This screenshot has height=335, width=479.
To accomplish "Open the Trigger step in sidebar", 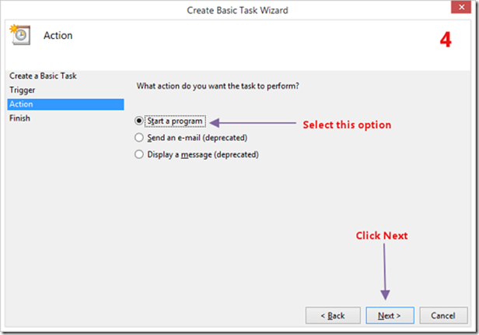I will pyautogui.click(x=23, y=90).
